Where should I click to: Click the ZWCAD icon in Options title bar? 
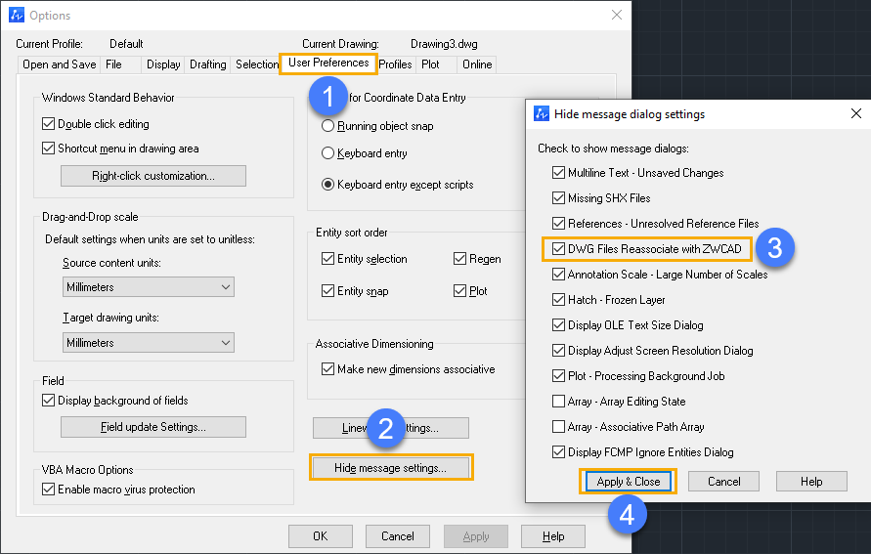tap(17, 15)
